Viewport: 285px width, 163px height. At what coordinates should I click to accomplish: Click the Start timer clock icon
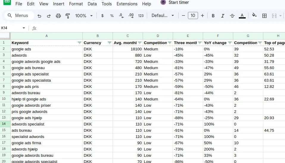163,2
